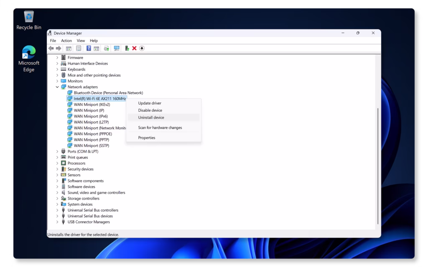The height and width of the screenshot is (267, 428).
Task: Choose Scan for hardware changes context entry
Action: click(x=163, y=128)
